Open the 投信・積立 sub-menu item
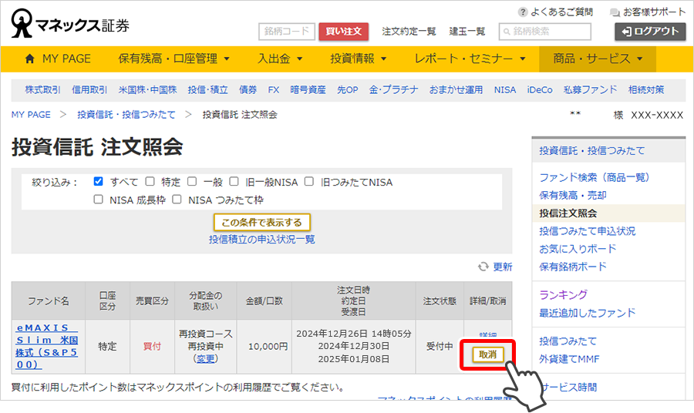Image resolution: width=694 pixels, height=413 pixels. click(x=207, y=89)
